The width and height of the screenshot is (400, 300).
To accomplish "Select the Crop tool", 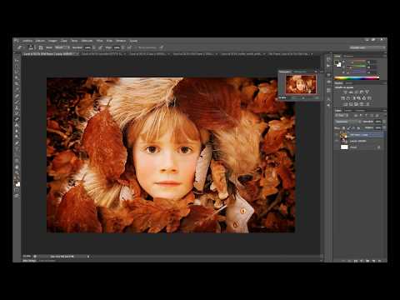I will [17, 83].
